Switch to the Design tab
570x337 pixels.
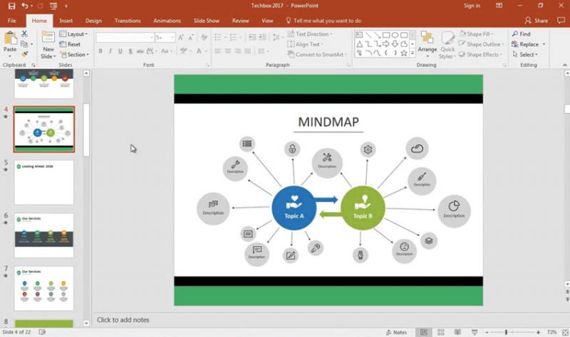(93, 21)
